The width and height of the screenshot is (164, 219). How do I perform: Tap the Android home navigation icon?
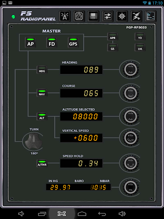coord(82,214)
